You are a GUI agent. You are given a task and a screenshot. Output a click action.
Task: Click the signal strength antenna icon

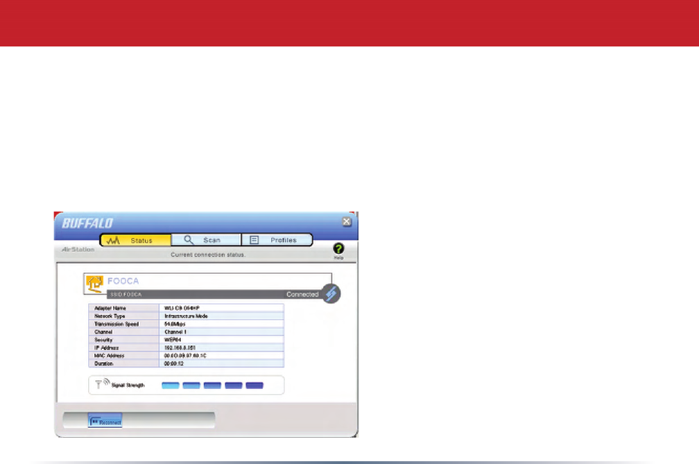click(x=102, y=384)
